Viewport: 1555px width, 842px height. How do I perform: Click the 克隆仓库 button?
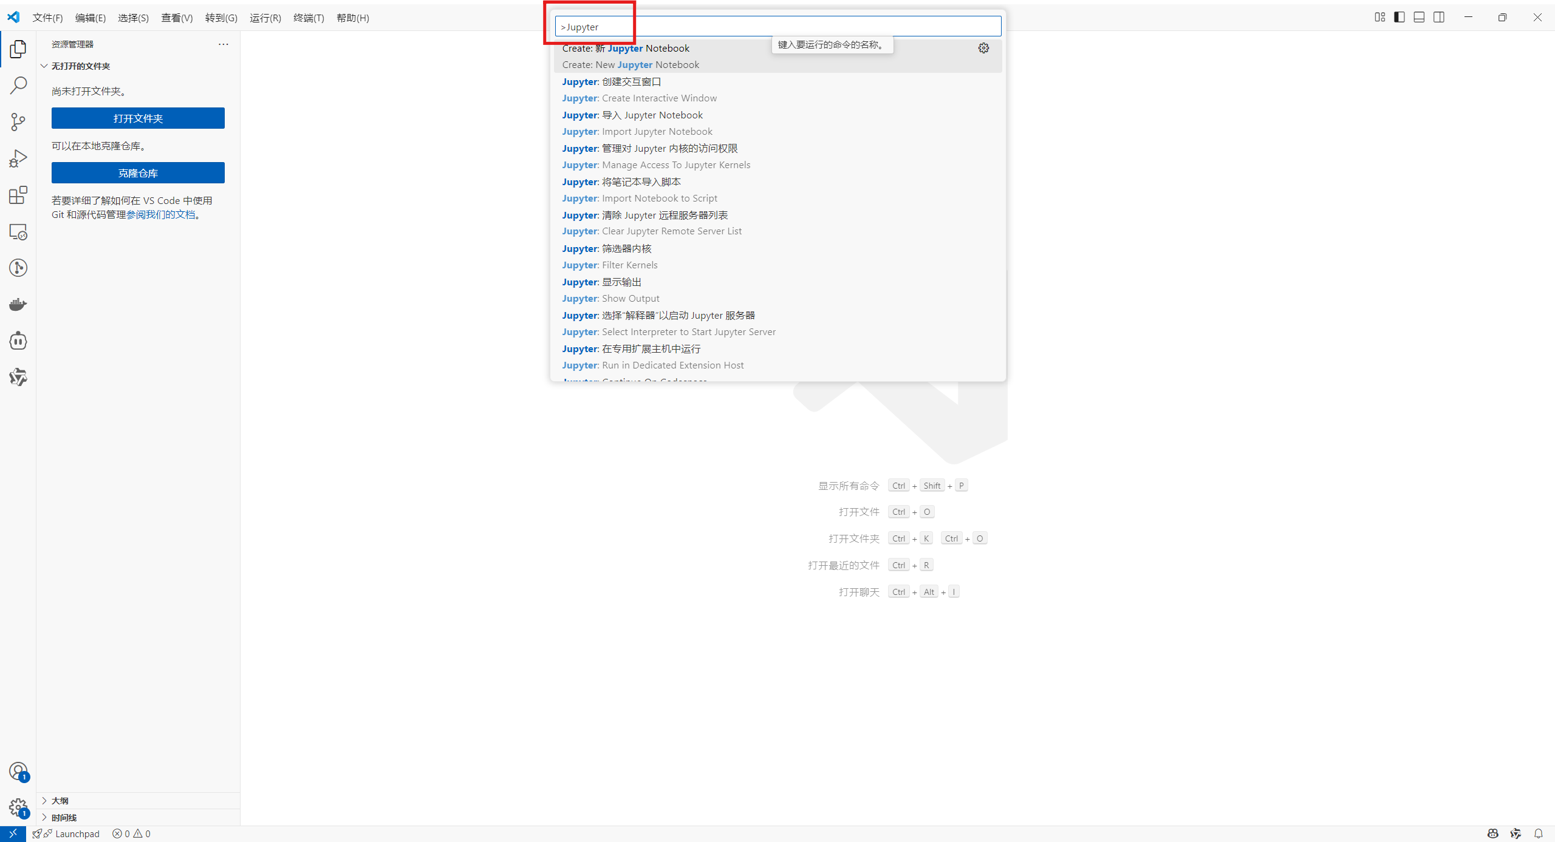click(138, 173)
